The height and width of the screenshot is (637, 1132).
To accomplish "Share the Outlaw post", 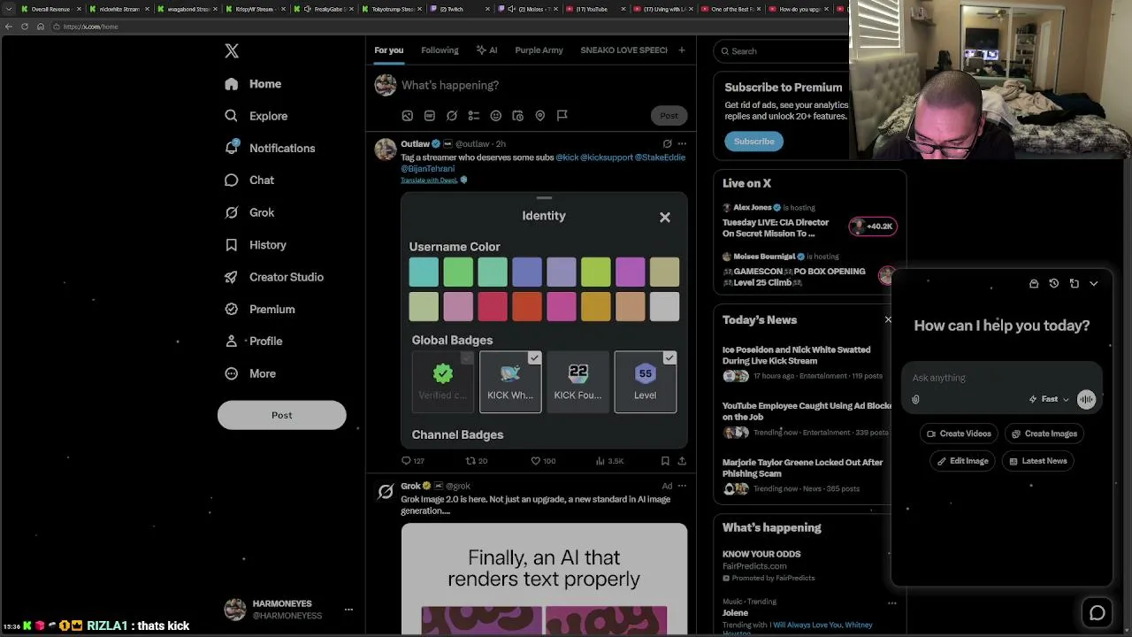I will tap(682, 461).
